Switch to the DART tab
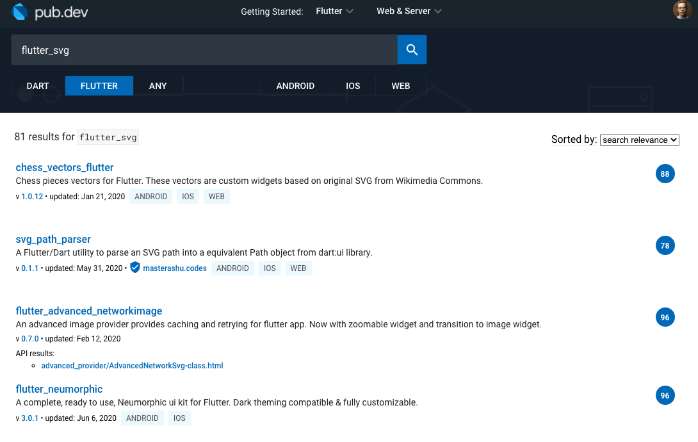Viewport: 698px width, 442px height. pyautogui.click(x=37, y=85)
